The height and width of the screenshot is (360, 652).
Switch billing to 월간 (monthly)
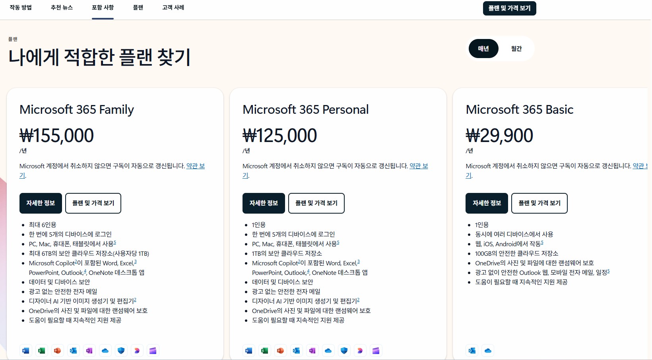(516, 49)
